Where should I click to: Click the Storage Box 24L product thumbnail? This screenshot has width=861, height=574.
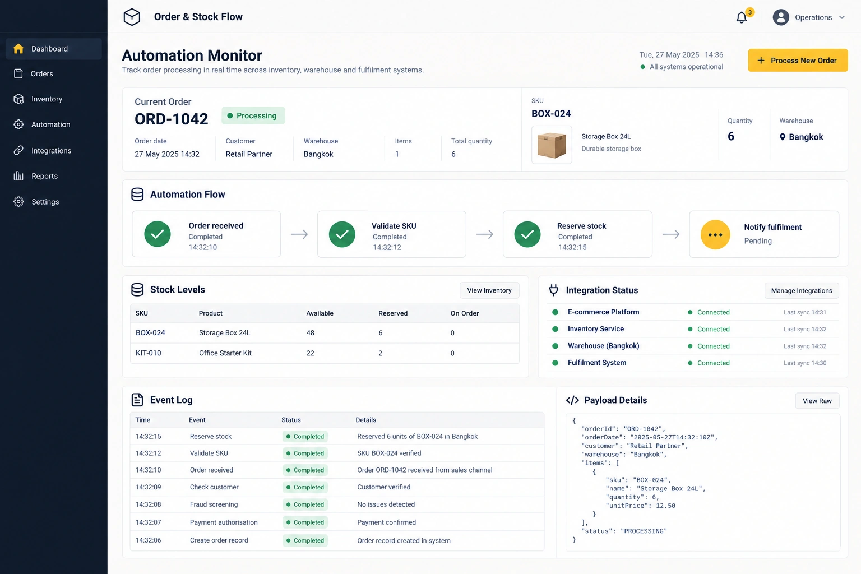(x=552, y=145)
